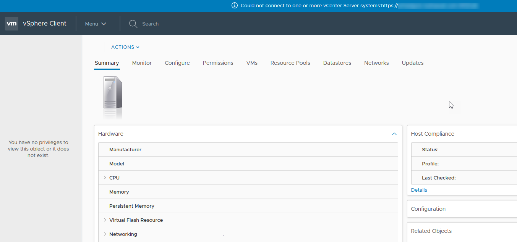Open the VMs tab
The height and width of the screenshot is (242, 517).
point(252,63)
